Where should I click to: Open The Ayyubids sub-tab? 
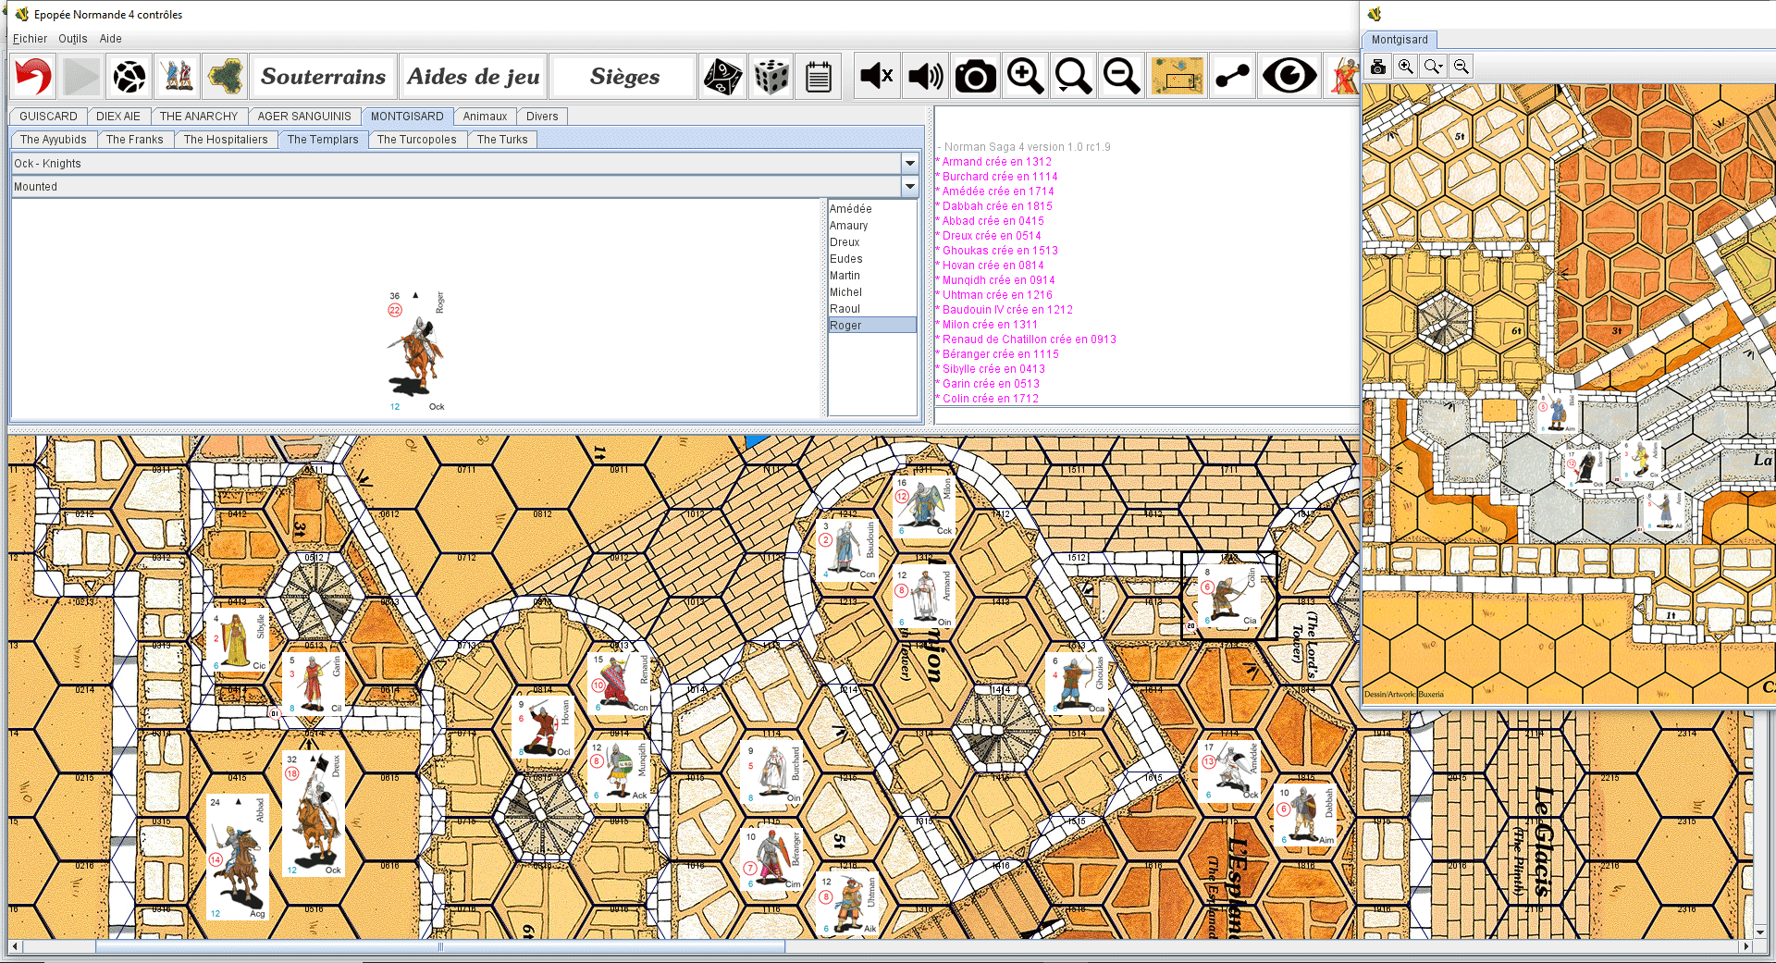click(x=54, y=140)
